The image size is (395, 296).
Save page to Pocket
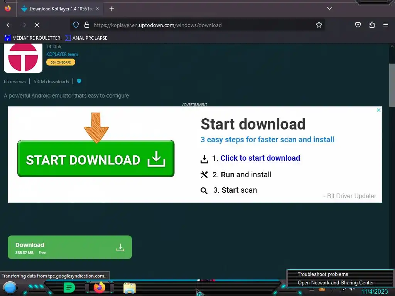point(358,25)
